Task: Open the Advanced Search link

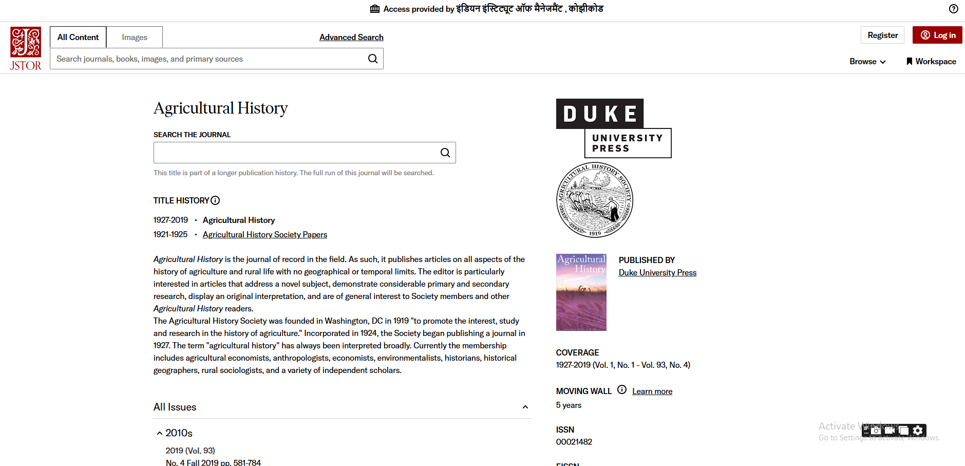Action: click(x=351, y=37)
